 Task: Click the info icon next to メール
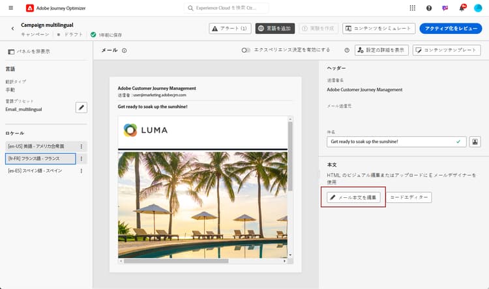(x=125, y=51)
